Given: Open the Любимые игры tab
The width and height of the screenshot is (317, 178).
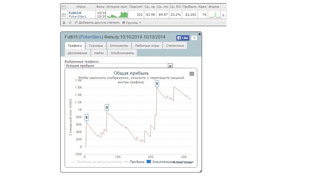Looking at the screenshot, I should [x=147, y=46].
